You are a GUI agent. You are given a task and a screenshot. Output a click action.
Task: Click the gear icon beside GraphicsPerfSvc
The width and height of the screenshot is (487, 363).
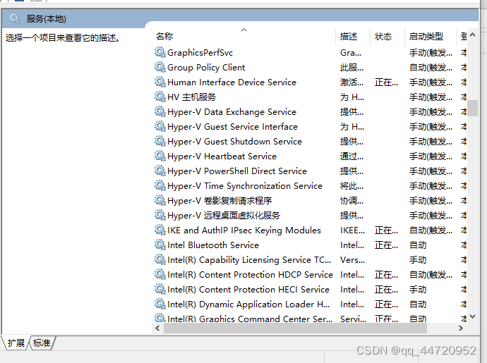(x=160, y=52)
